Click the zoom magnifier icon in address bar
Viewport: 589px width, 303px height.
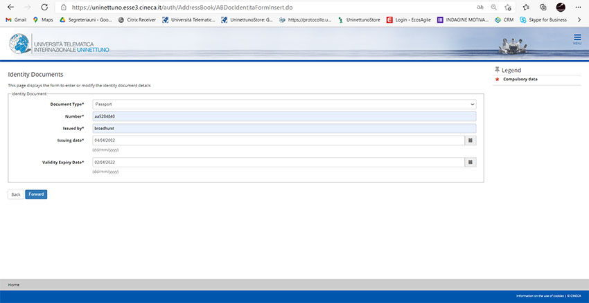tap(493, 7)
